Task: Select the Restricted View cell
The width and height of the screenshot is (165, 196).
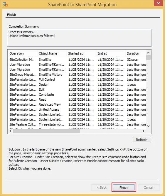Action: pos(50,104)
